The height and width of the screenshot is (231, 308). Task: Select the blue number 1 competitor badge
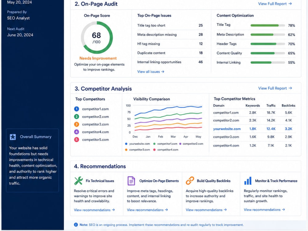point(76,109)
